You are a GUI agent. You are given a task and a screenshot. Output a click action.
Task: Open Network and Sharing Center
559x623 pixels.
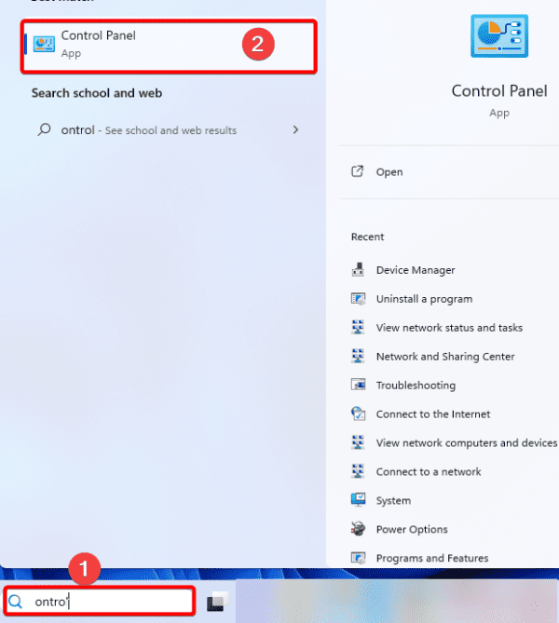[445, 357]
